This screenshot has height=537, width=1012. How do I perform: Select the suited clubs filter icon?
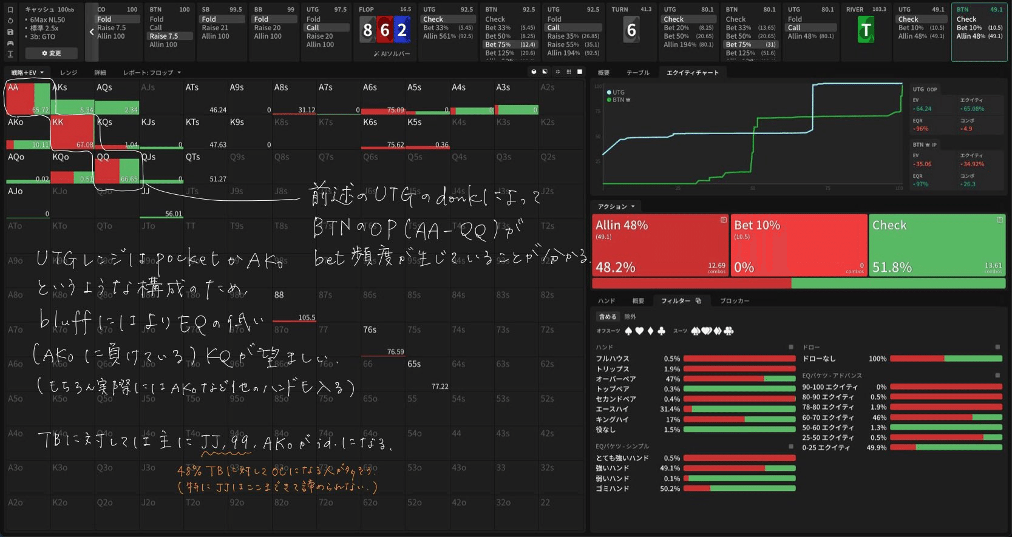pyautogui.click(x=729, y=331)
